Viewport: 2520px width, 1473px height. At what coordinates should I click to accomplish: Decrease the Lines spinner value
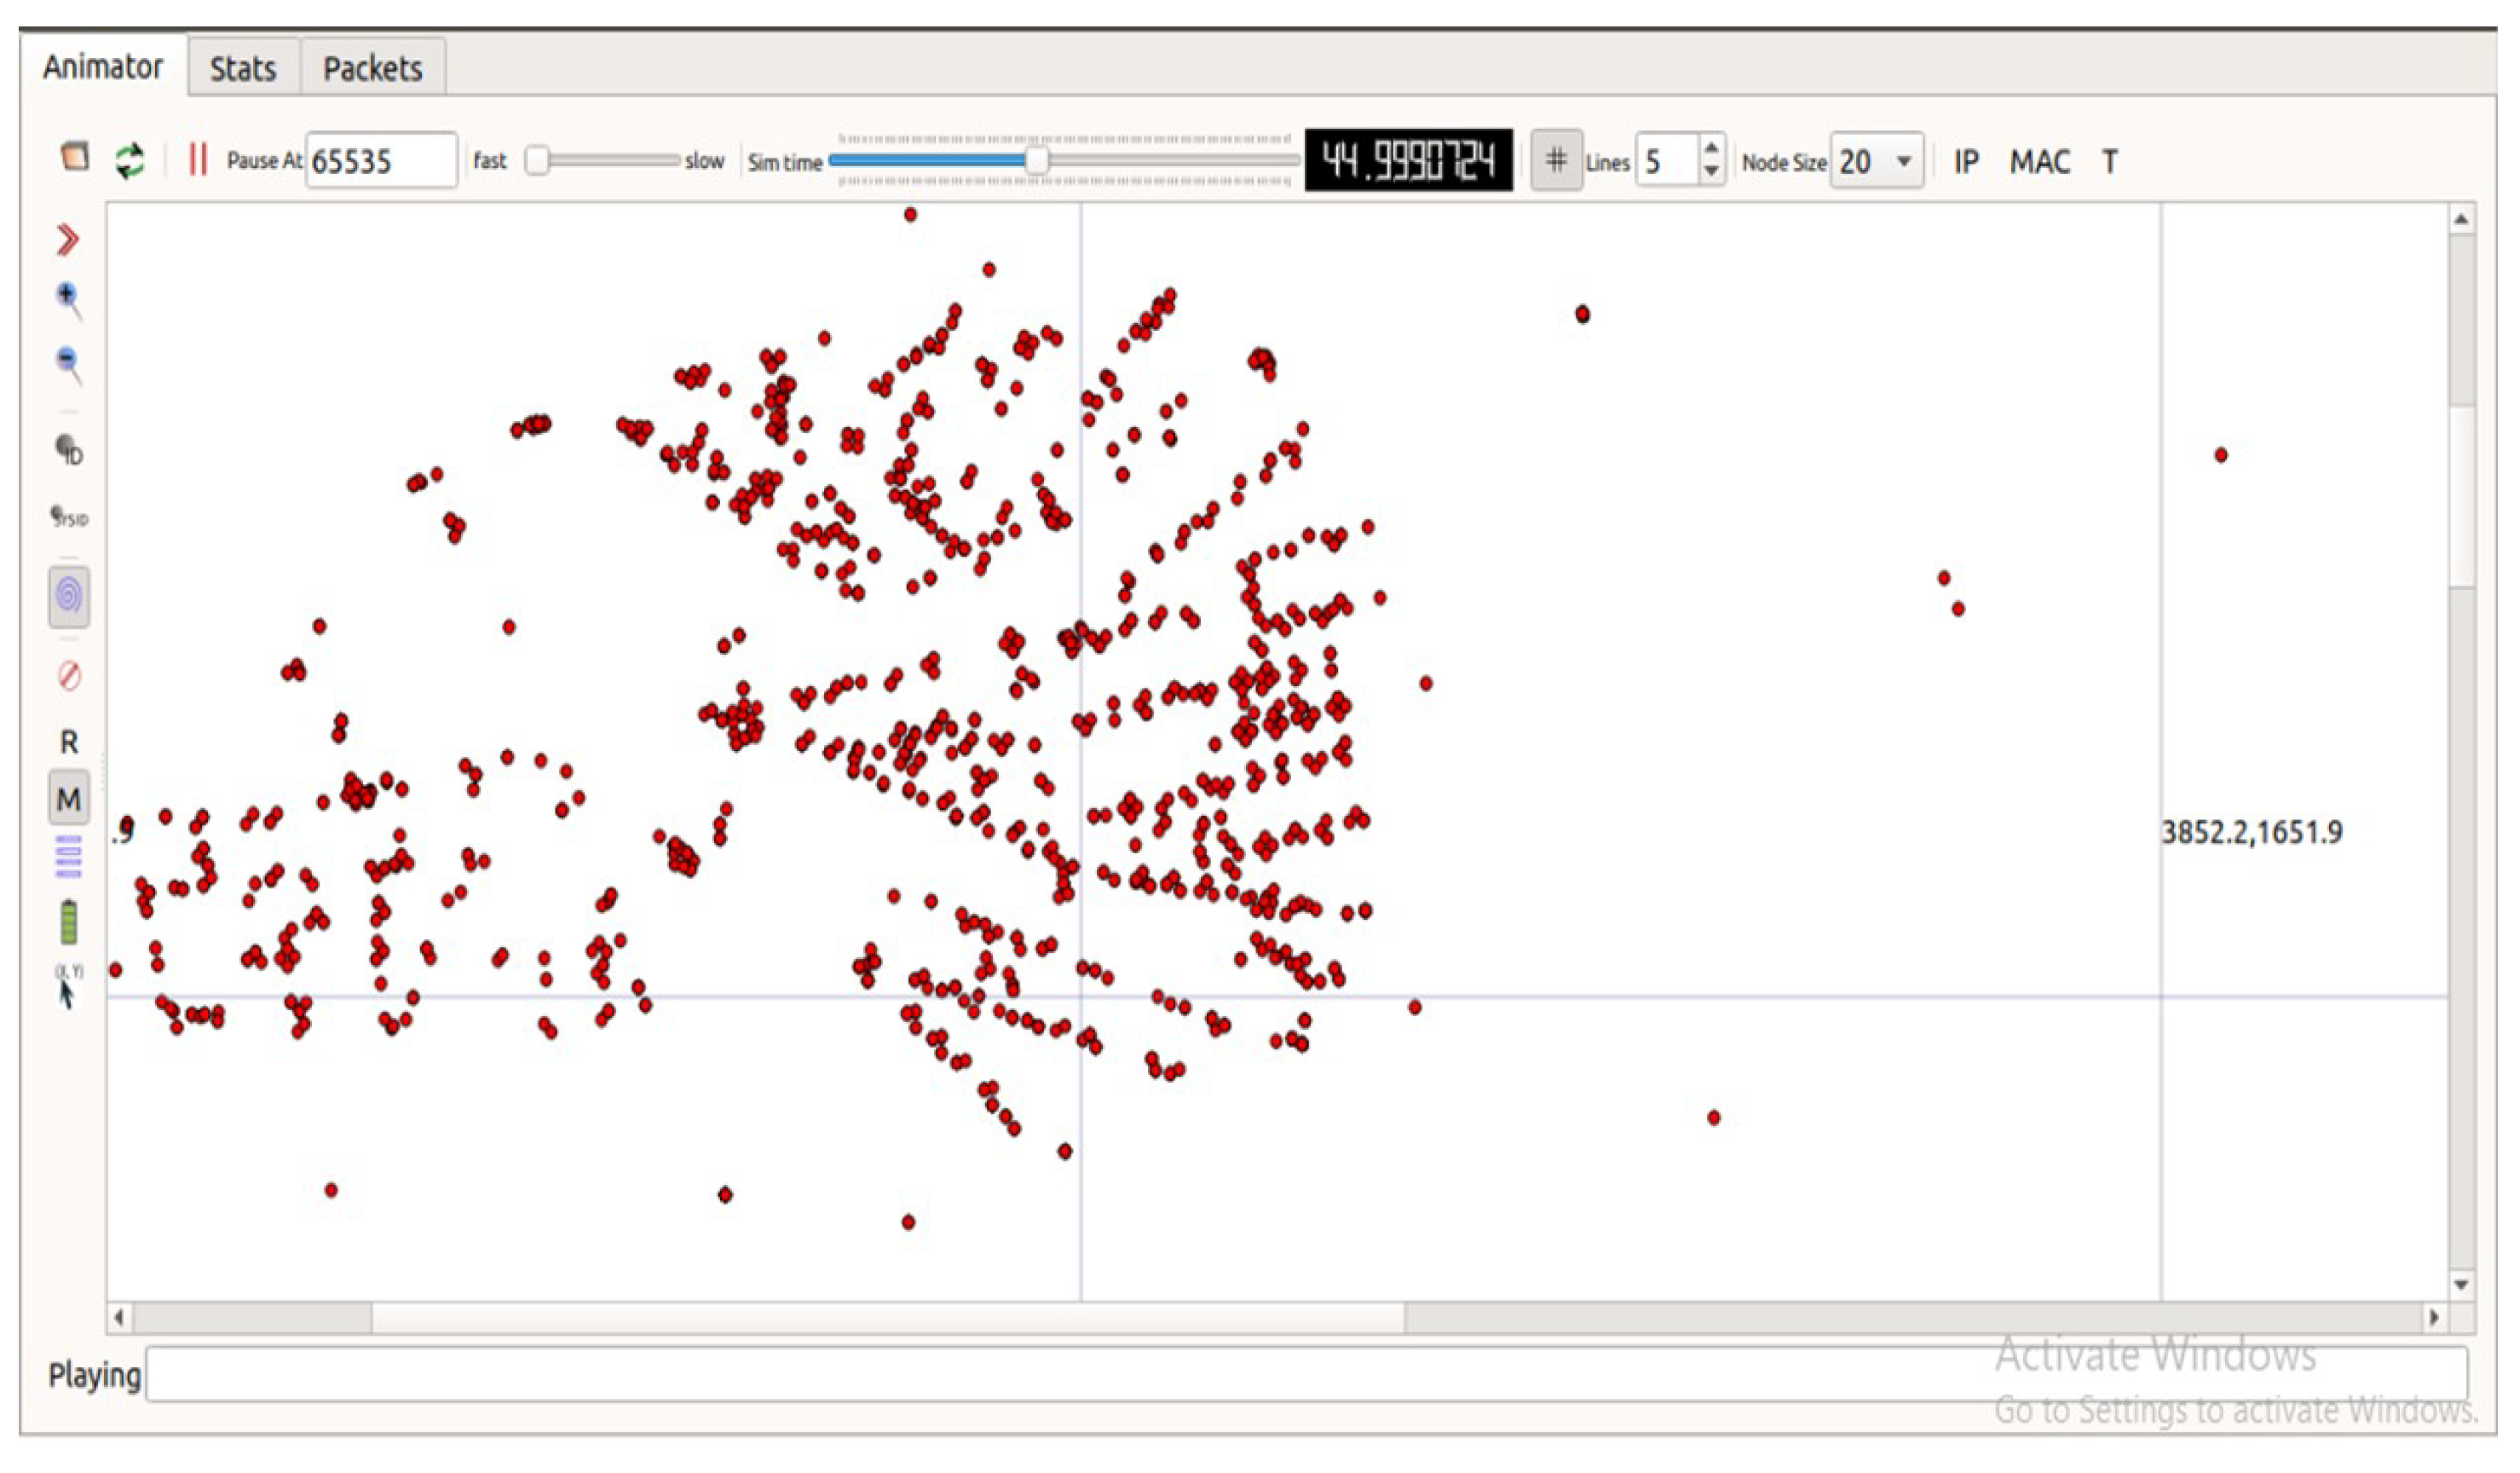[x=1711, y=172]
